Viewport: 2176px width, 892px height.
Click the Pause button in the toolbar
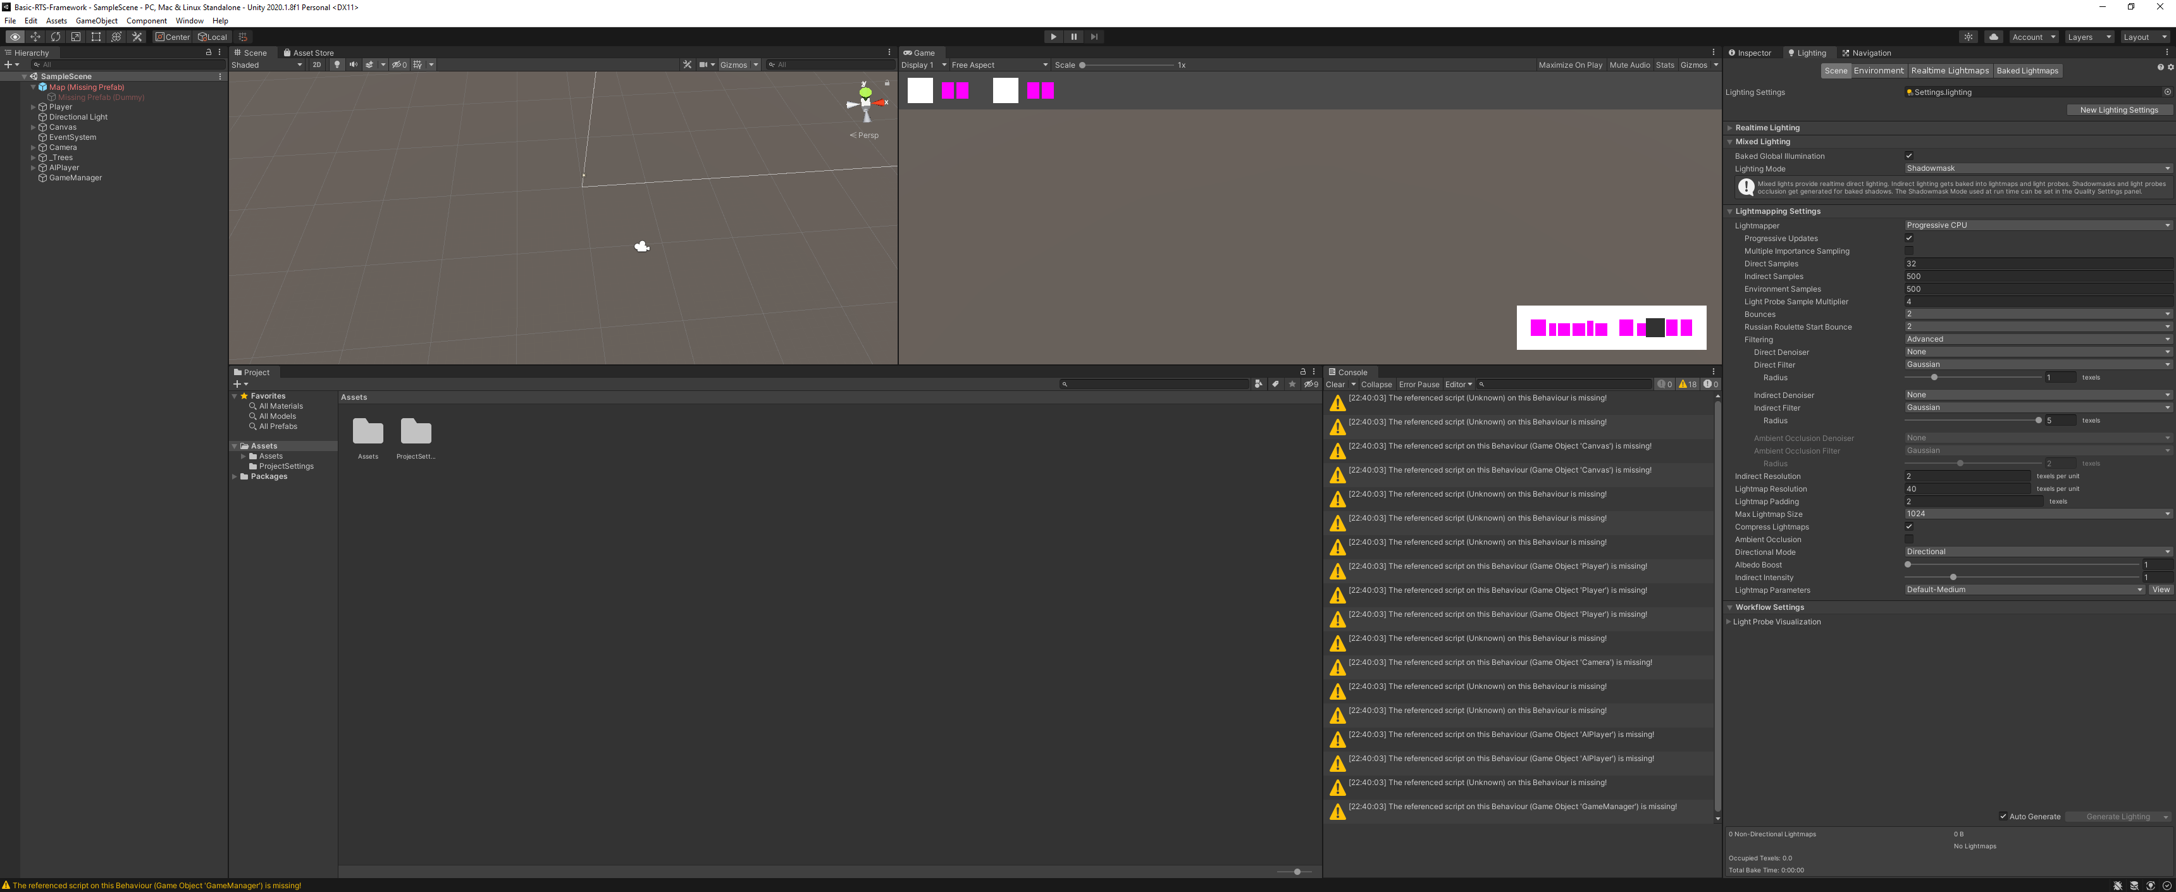1073,36
